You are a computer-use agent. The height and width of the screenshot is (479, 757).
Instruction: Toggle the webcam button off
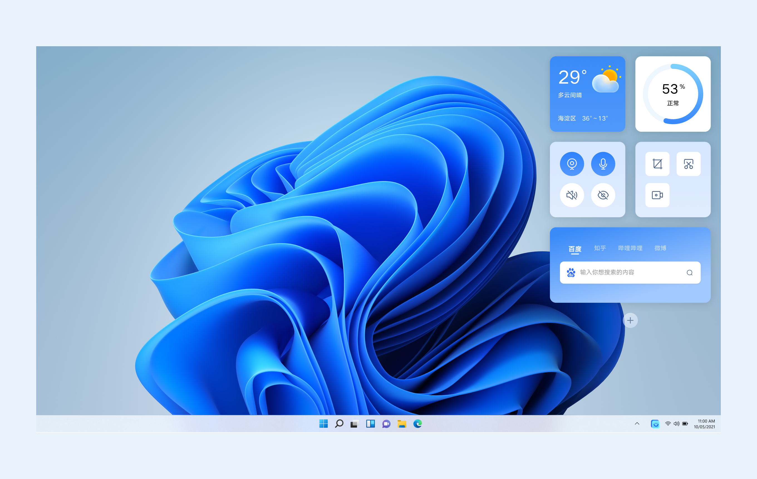pyautogui.click(x=572, y=164)
